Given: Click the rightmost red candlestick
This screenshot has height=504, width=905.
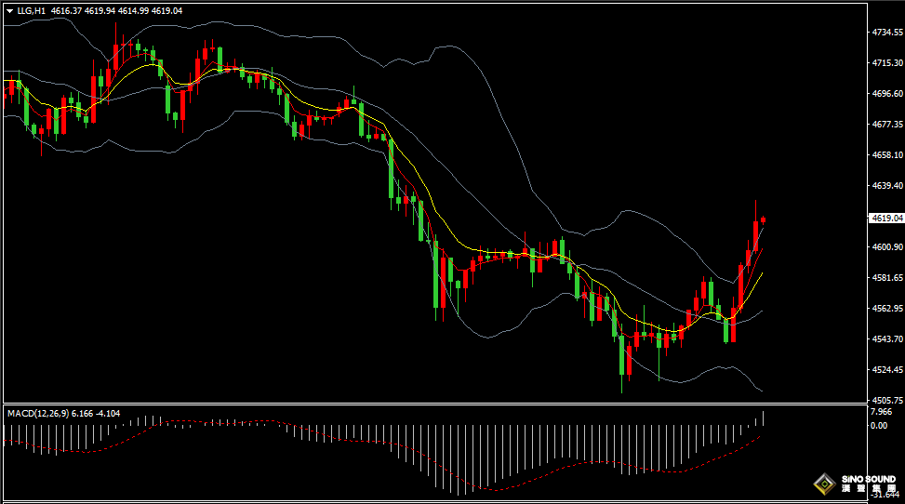Looking at the screenshot, I should click(764, 220).
